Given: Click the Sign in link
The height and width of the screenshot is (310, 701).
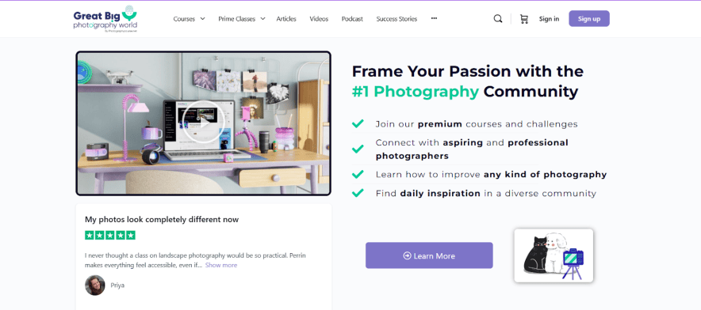Looking at the screenshot, I should click(549, 19).
